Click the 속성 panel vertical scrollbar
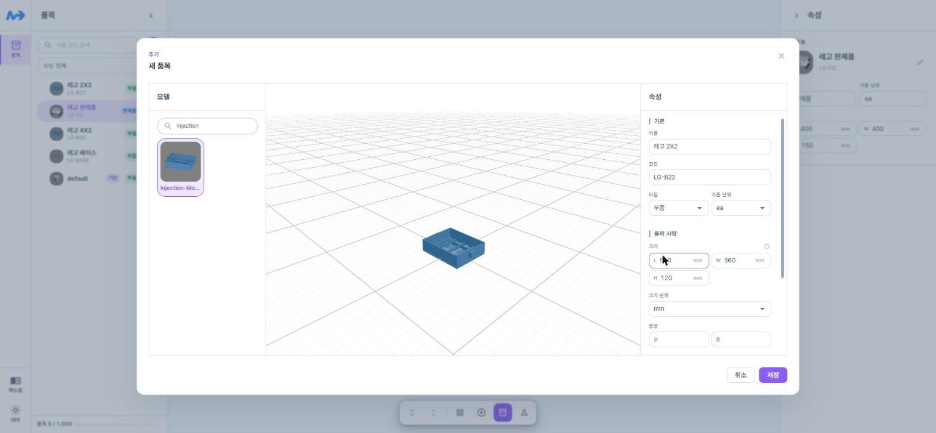 (x=782, y=198)
